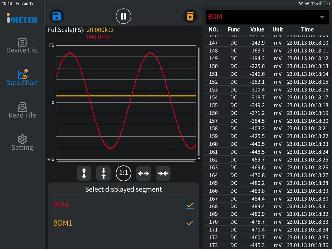Switch to the Data Chart page
The image size is (332, 249).
(22, 77)
